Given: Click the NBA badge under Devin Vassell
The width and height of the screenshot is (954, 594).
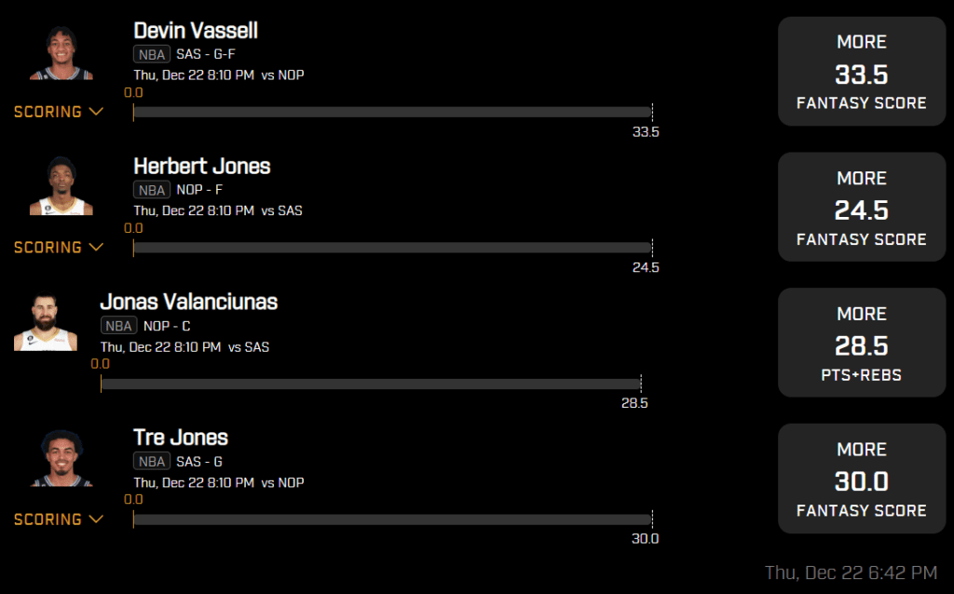Looking at the screenshot, I should (151, 54).
